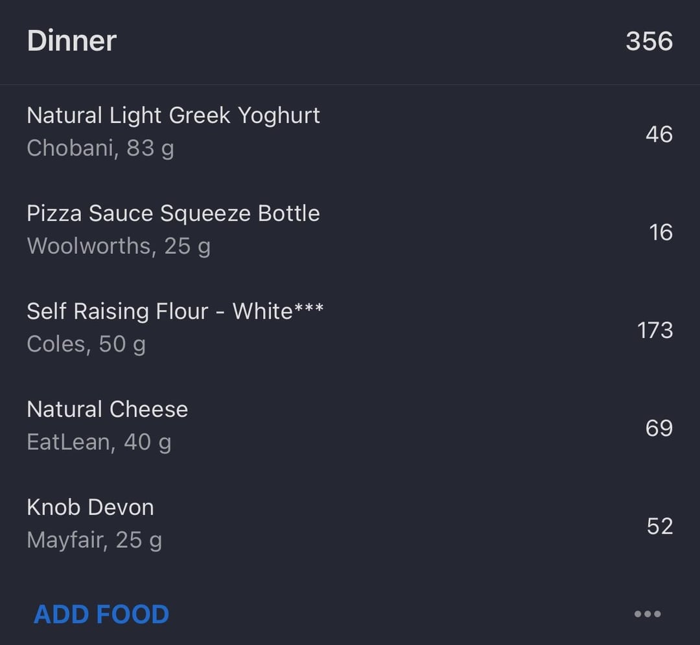The width and height of the screenshot is (700, 645).
Task: Select the Knob Devon food entry
Action: point(350,526)
